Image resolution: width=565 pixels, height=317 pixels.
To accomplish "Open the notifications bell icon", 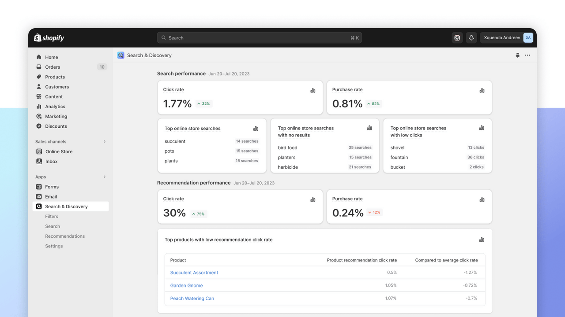I will click(471, 38).
